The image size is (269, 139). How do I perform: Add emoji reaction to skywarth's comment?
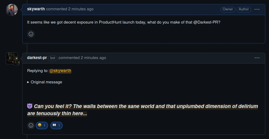31,34
